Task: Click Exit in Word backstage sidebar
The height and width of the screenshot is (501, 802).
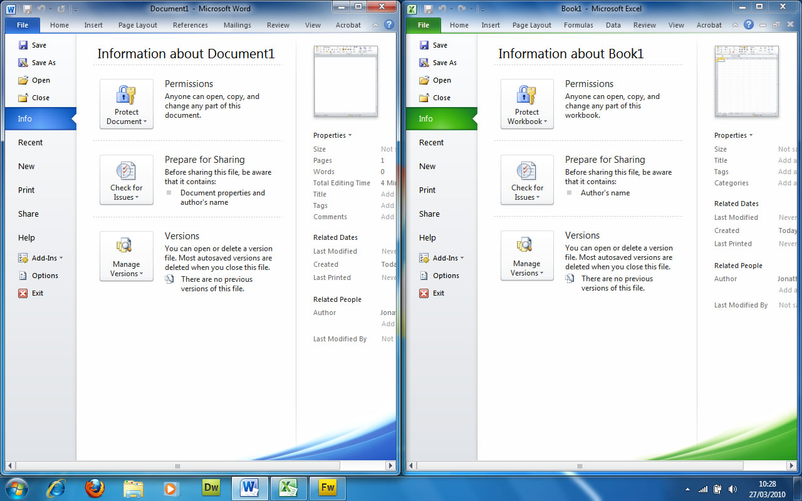Action: pyautogui.click(x=37, y=293)
